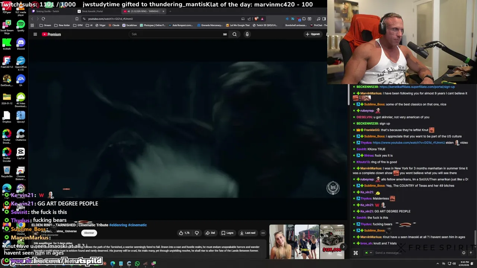The image size is (477, 268).
Task: Open the Let Me Google That bookmark
Action: click(x=238, y=25)
